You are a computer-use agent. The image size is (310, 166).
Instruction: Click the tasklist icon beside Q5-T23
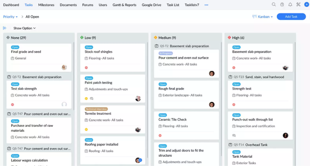point(230,77)
